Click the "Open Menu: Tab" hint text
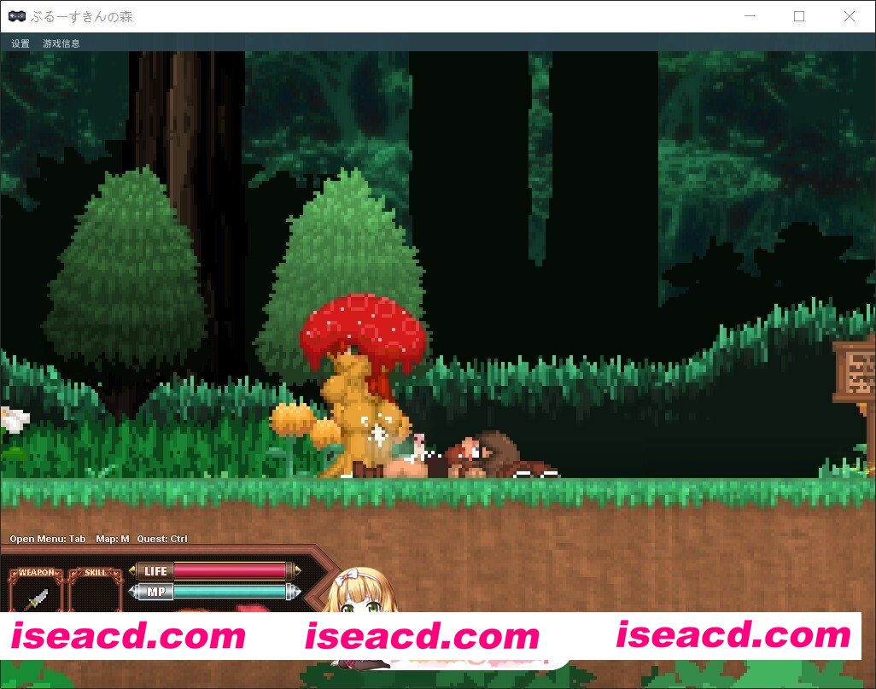The width and height of the screenshot is (876, 689). pyautogui.click(x=48, y=539)
